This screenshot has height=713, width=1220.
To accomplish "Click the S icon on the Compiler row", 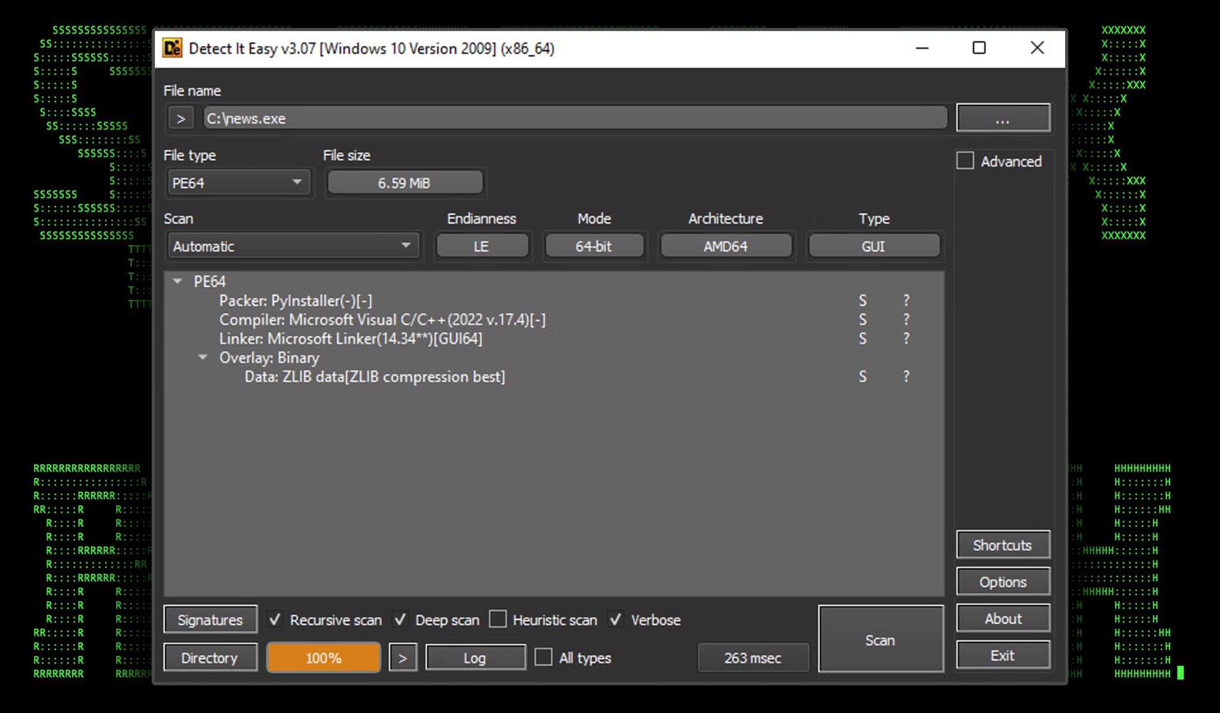I will point(862,320).
